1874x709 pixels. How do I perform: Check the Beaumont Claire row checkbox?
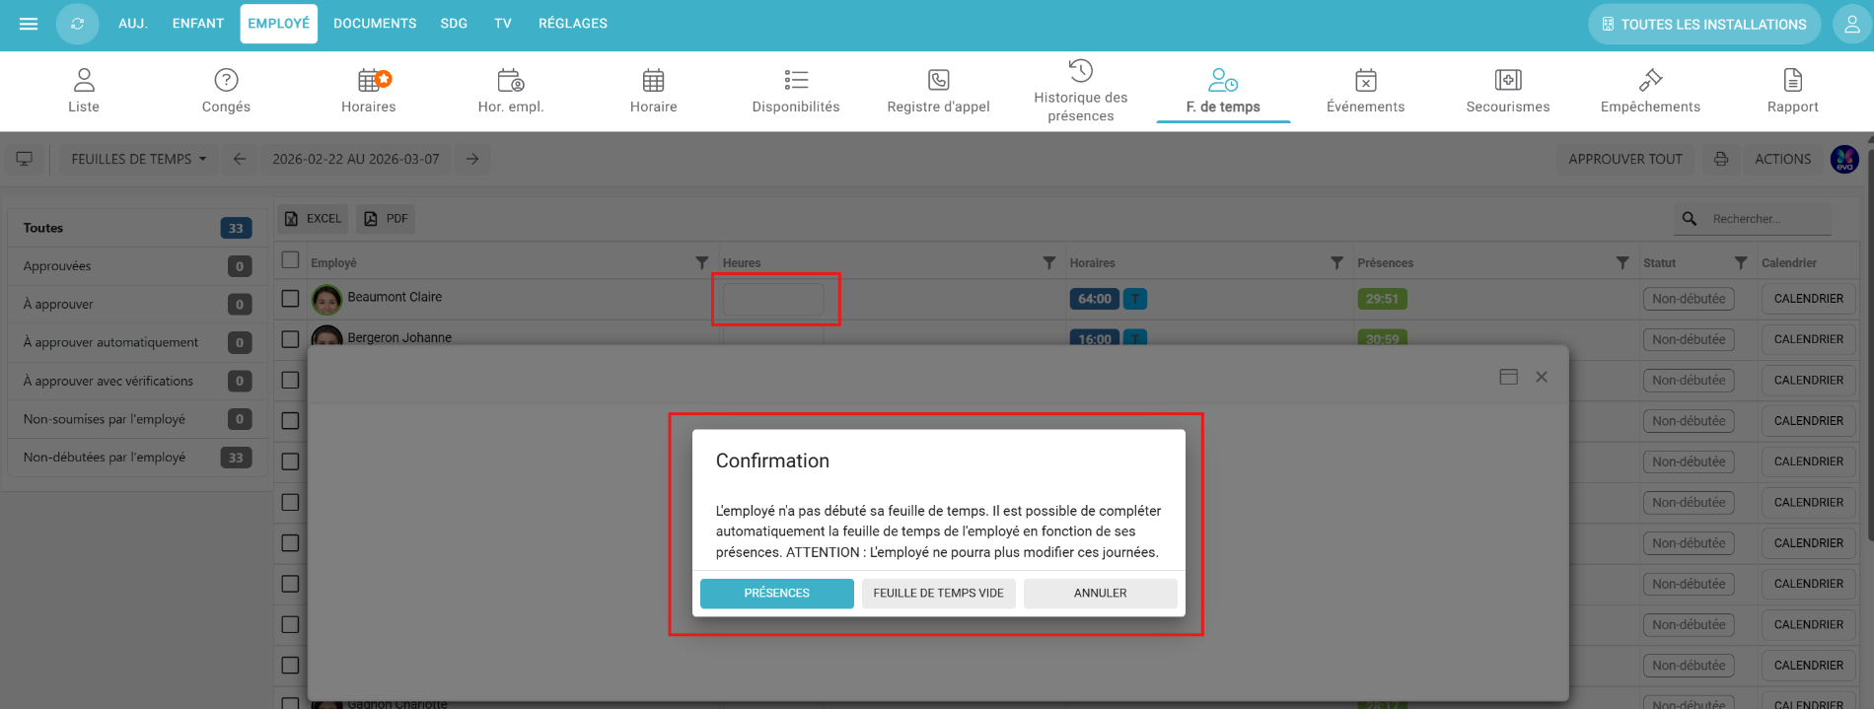coord(290,298)
